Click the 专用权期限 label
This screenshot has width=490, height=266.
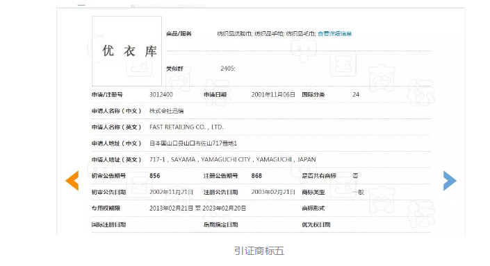click(x=106, y=209)
